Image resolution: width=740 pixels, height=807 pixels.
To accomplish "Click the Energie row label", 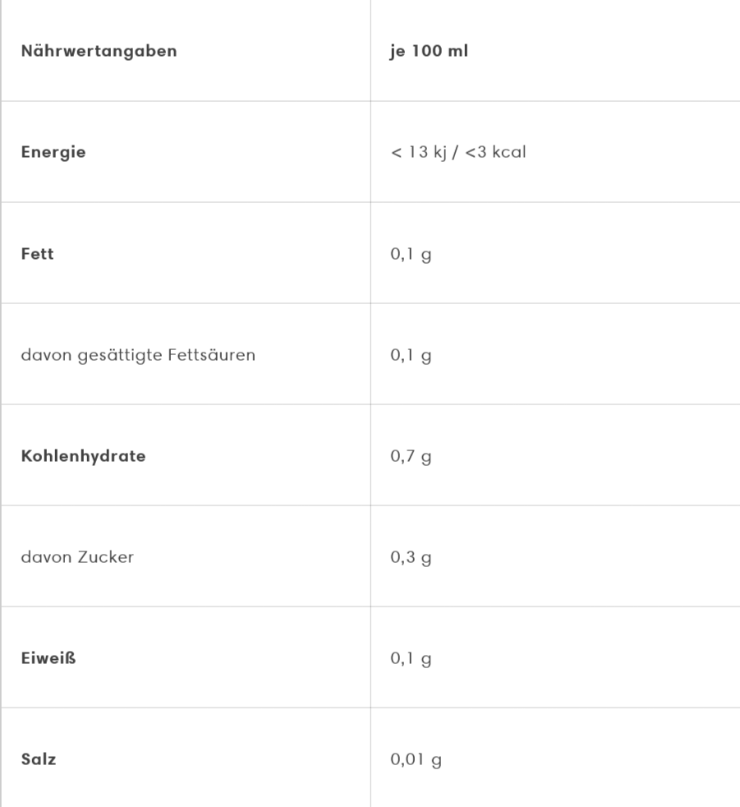I will [x=53, y=153].
